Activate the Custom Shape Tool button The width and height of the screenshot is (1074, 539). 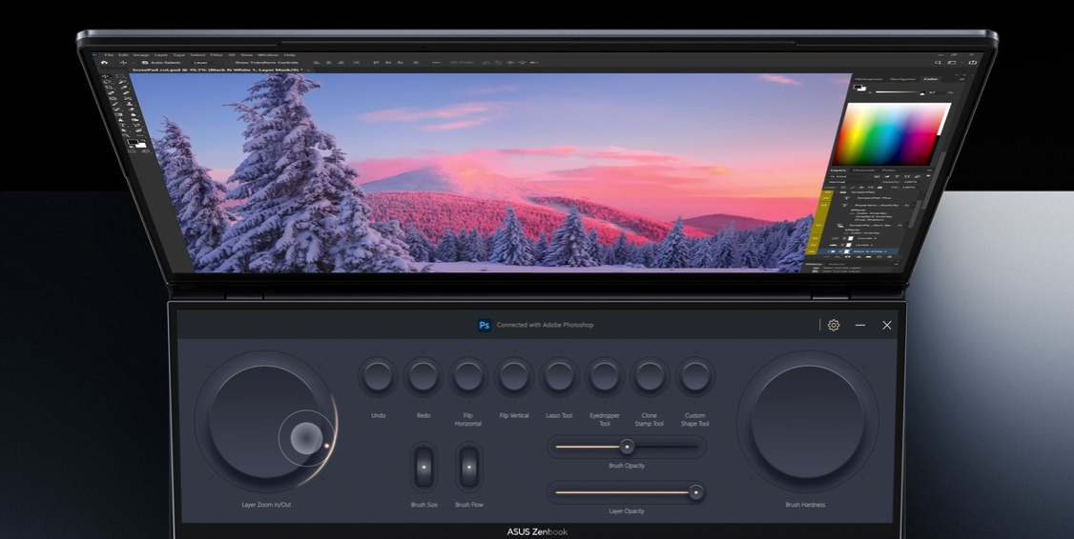694,376
